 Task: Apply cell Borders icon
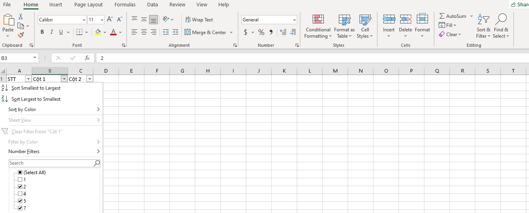tap(79, 32)
